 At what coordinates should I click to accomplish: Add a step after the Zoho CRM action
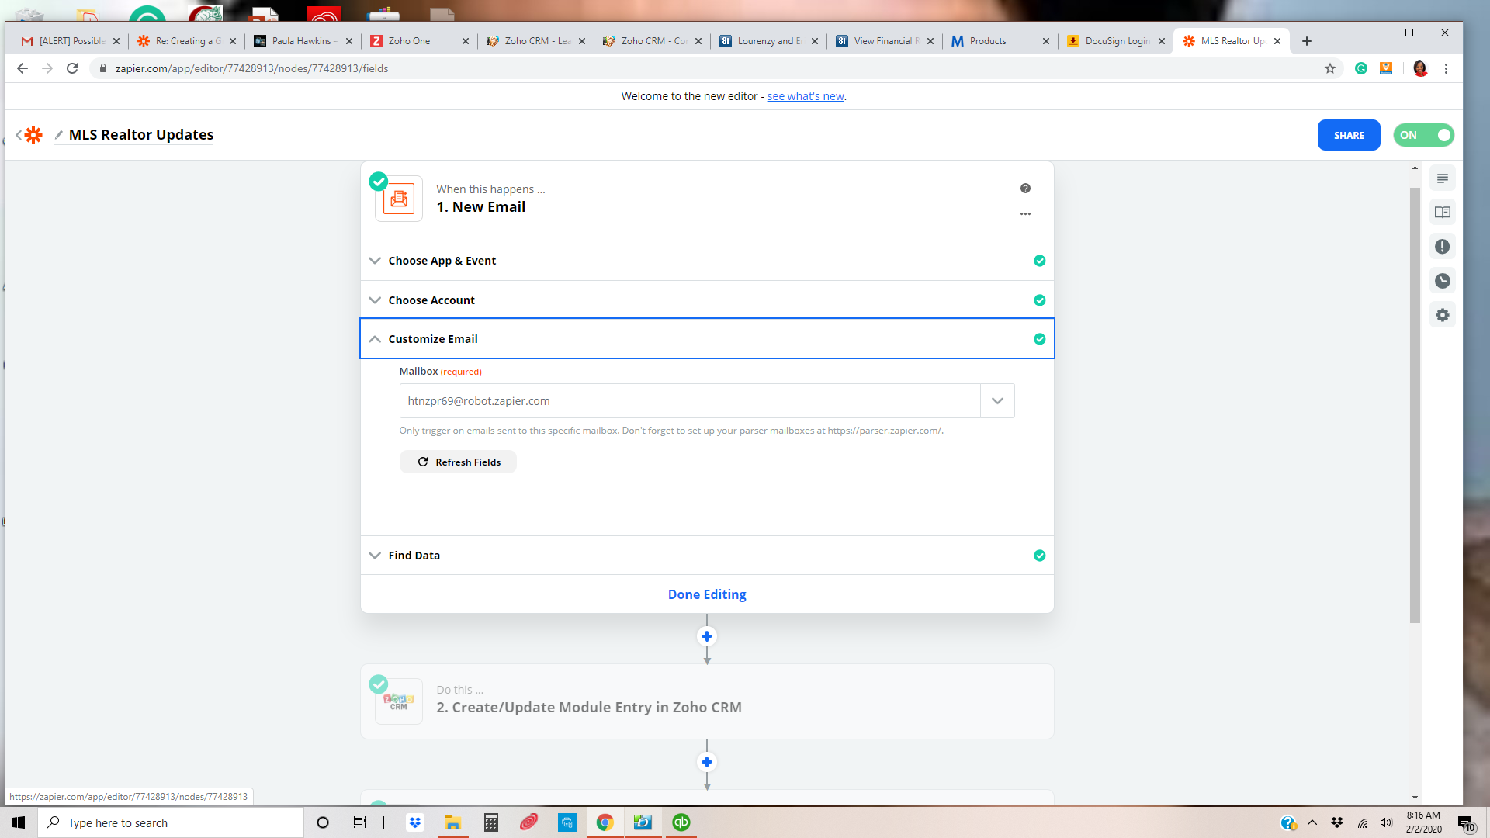(x=707, y=762)
